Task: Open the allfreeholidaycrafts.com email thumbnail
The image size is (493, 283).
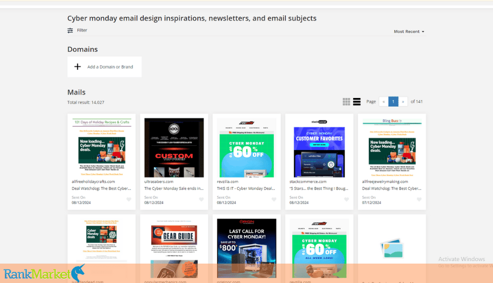Action: 102,148
